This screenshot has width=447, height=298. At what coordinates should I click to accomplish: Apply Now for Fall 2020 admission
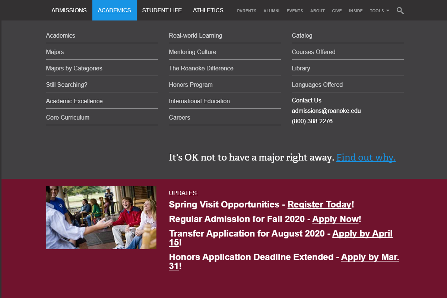pos(335,219)
